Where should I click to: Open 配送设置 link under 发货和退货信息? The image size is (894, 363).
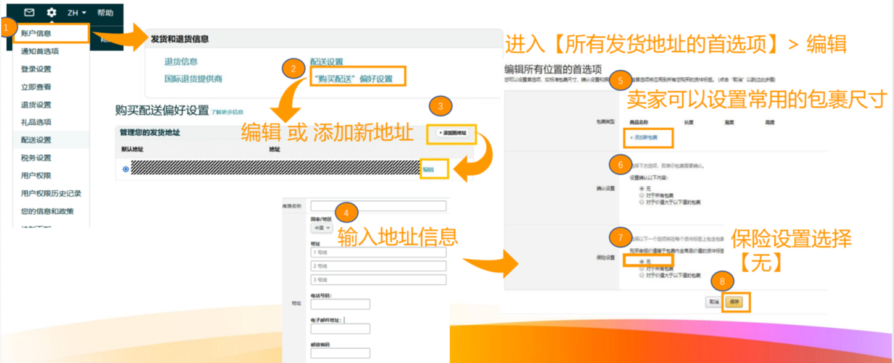click(326, 62)
